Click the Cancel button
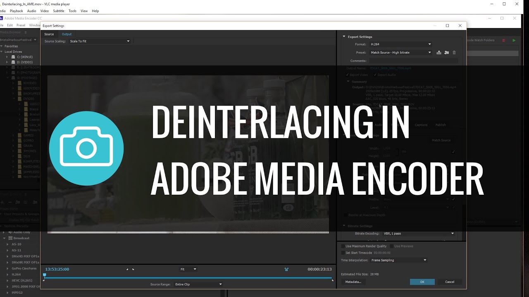Image resolution: width=529 pixels, height=297 pixels. (x=450, y=282)
